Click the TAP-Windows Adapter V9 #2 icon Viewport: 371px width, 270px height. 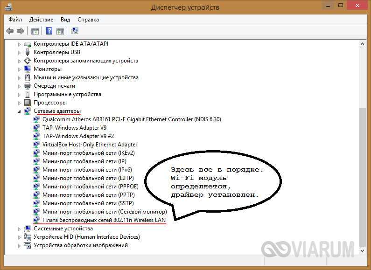pos(36,136)
